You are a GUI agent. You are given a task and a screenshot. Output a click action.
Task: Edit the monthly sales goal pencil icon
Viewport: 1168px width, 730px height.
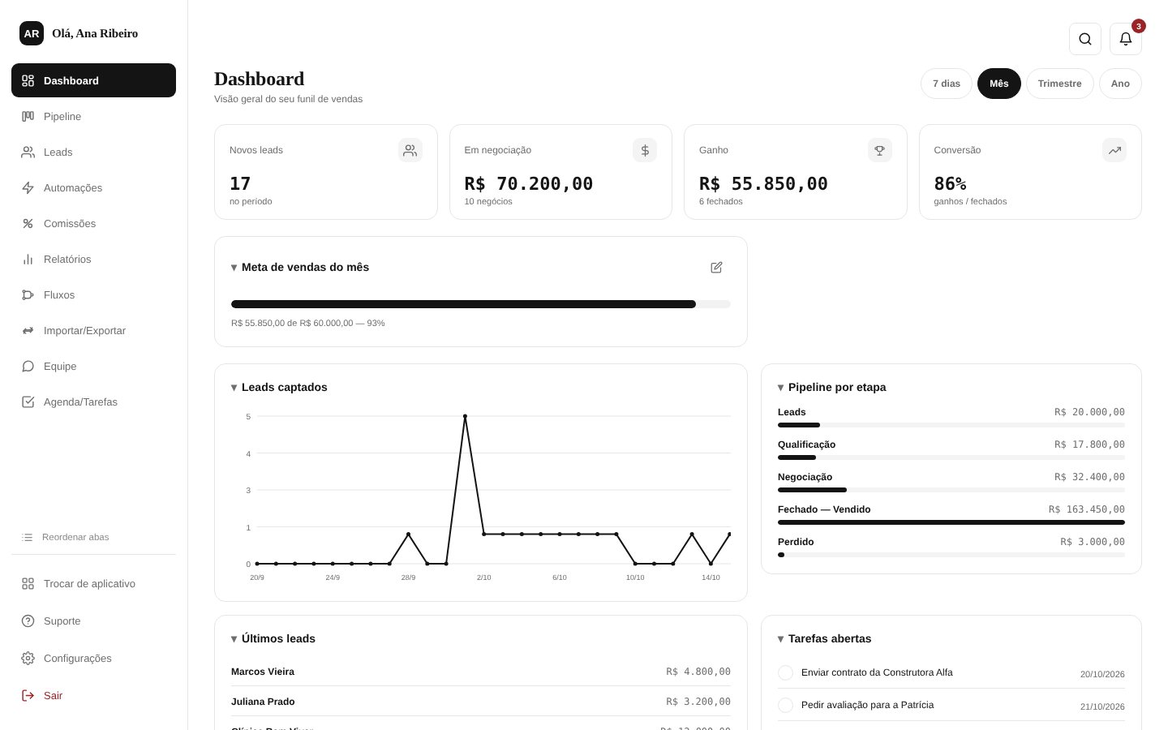point(716,267)
